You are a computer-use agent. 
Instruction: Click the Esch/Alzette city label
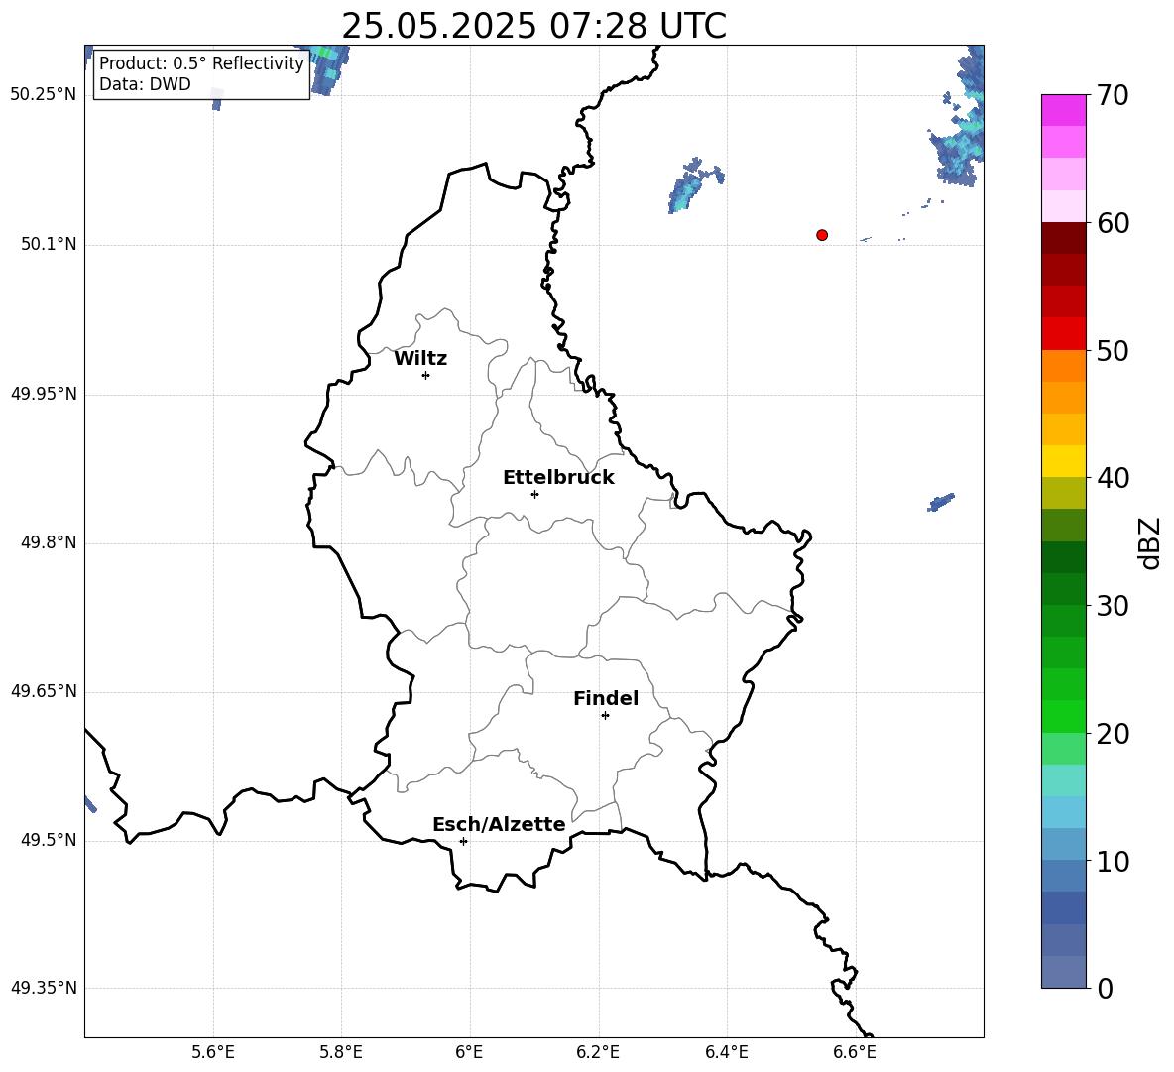pyautogui.click(x=500, y=824)
